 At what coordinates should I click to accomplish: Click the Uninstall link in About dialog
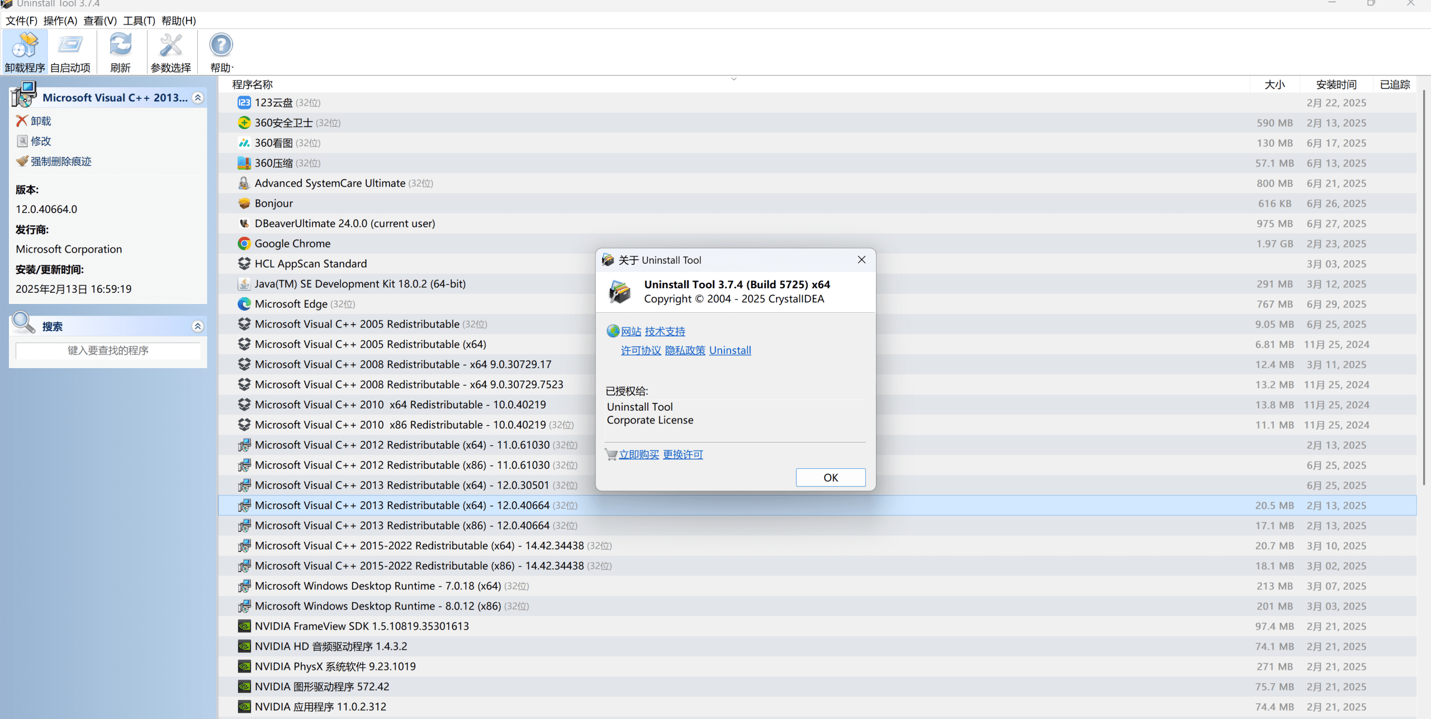pyautogui.click(x=730, y=350)
